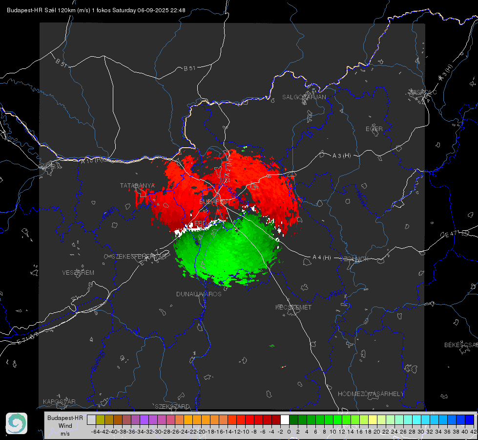Click the KECSKEMÉT city label
This screenshot has height=440, width=478.
click(293, 307)
